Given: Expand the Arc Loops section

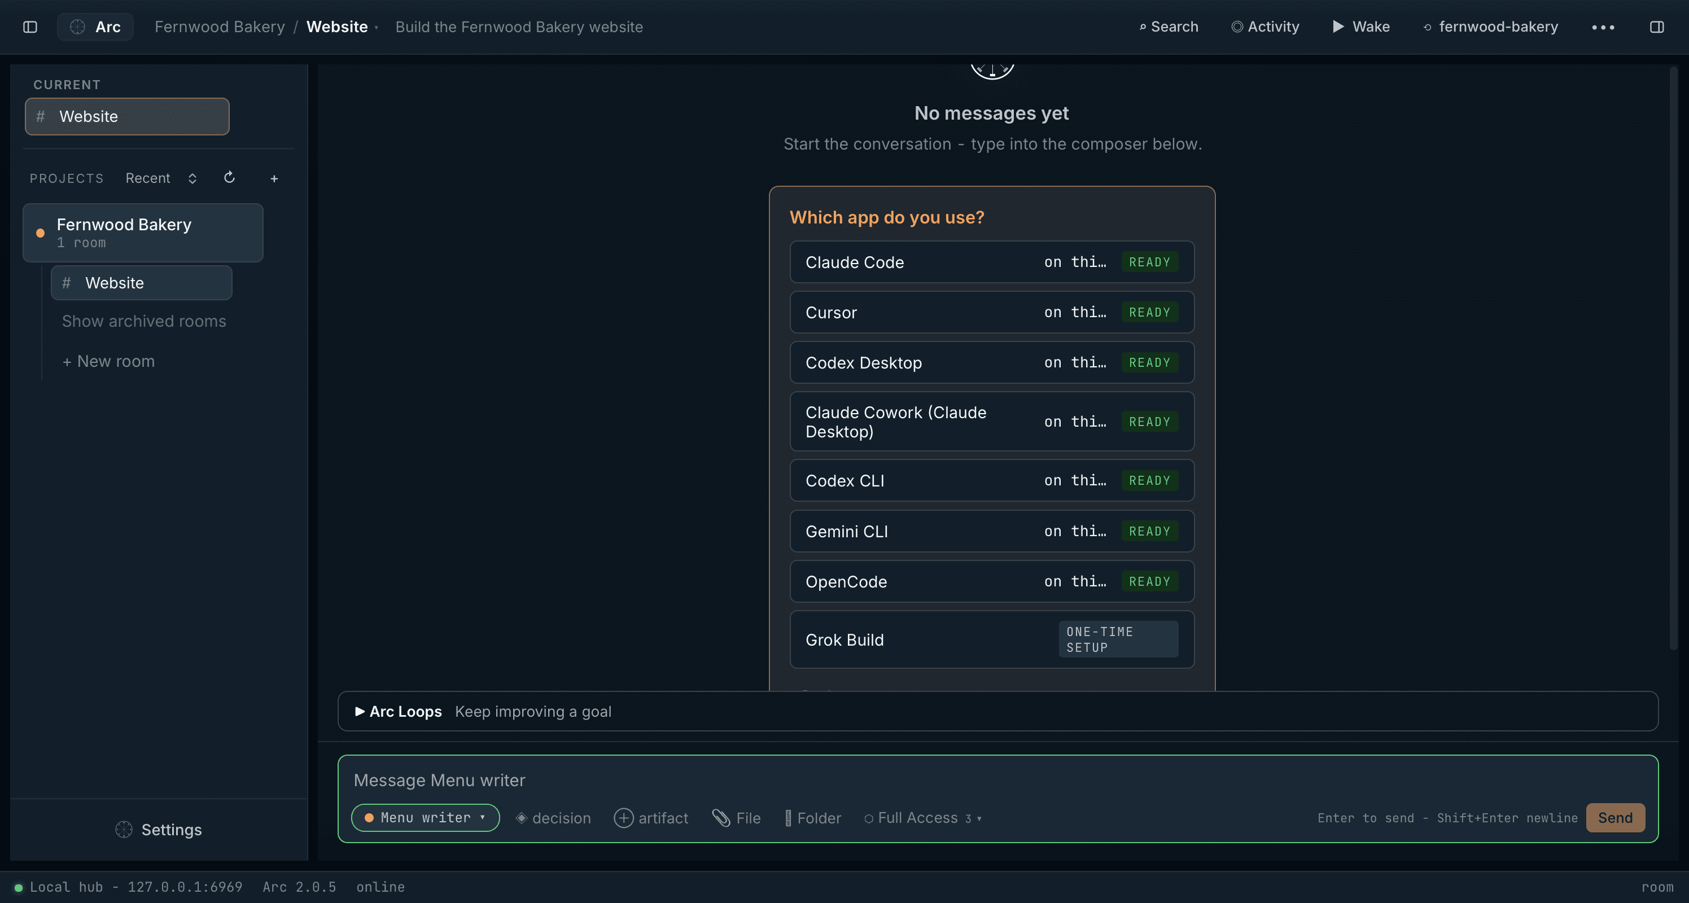Looking at the screenshot, I should (997, 711).
